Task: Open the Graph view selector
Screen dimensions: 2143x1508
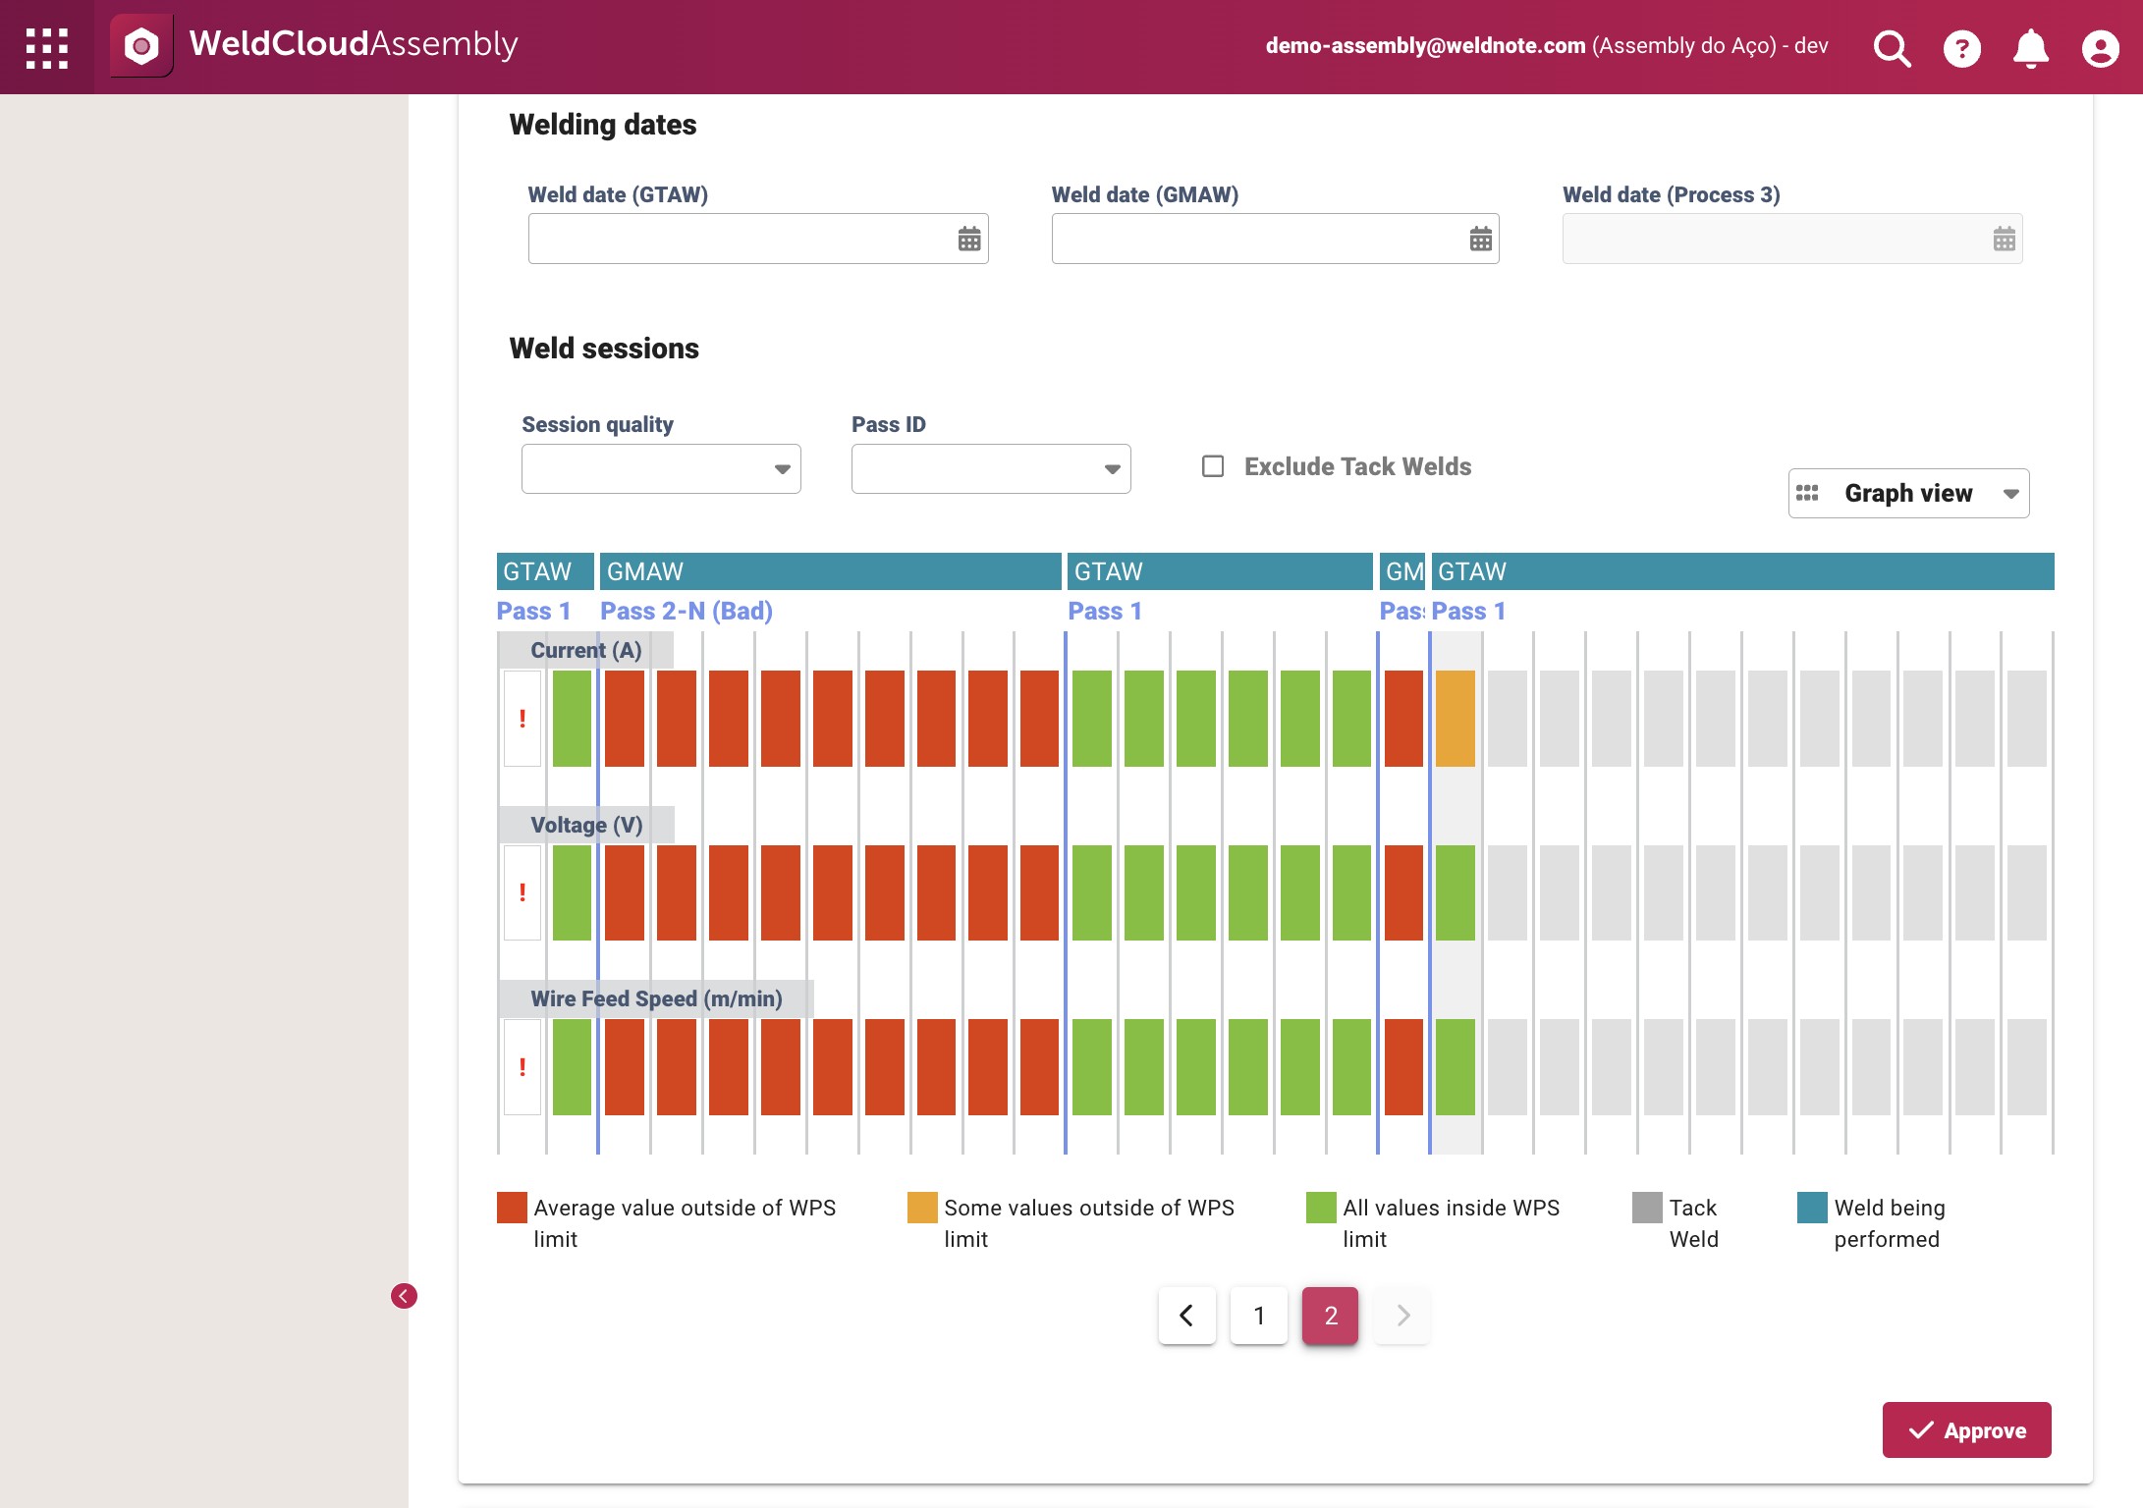Action: point(1908,493)
